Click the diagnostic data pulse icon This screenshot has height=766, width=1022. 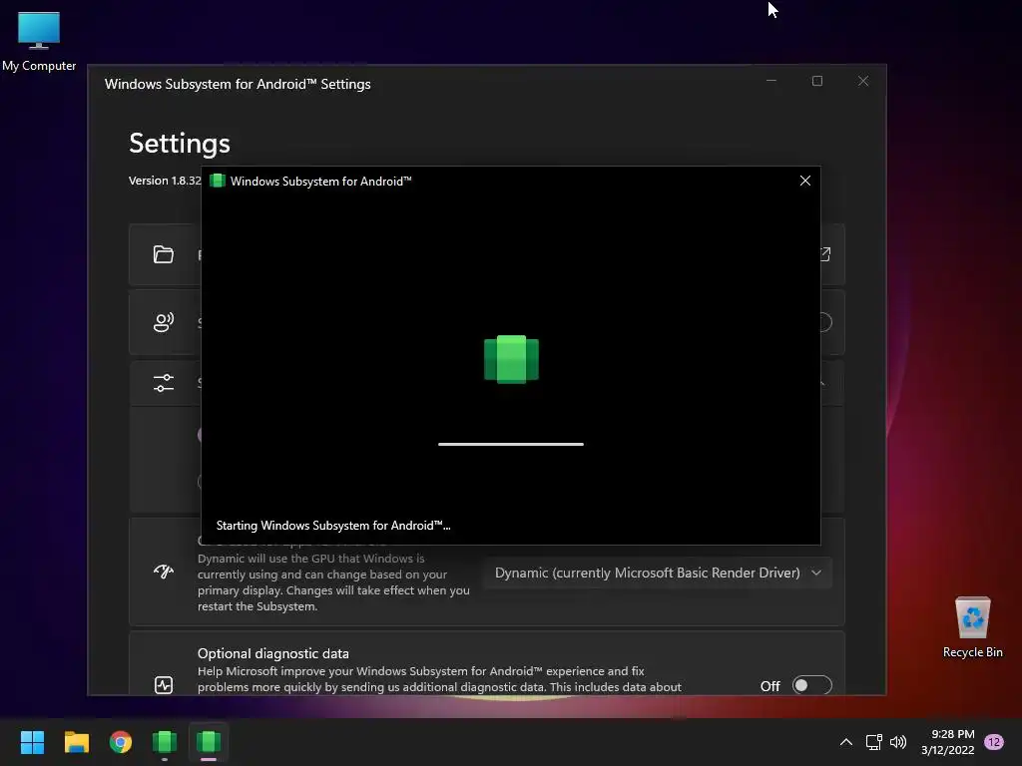click(163, 684)
